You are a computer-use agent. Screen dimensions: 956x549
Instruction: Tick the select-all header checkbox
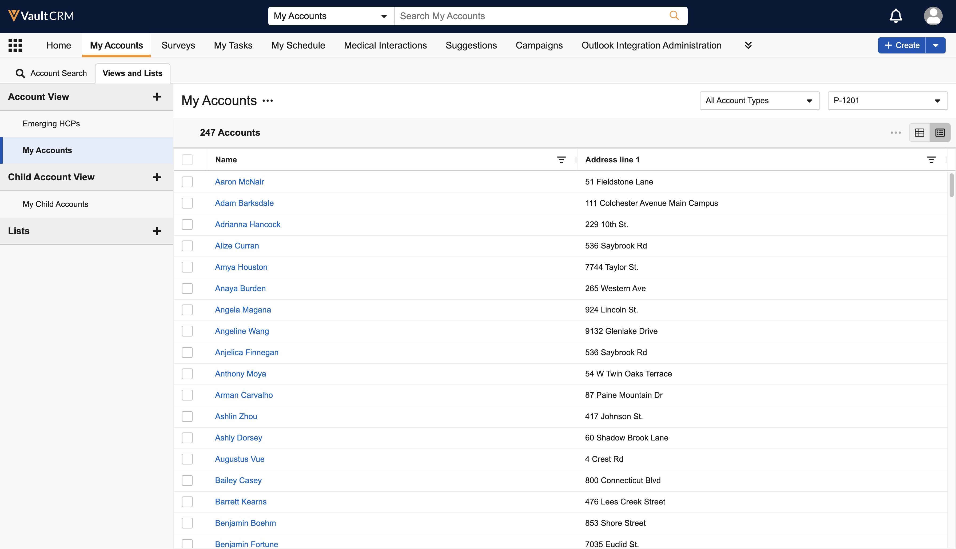[187, 160]
